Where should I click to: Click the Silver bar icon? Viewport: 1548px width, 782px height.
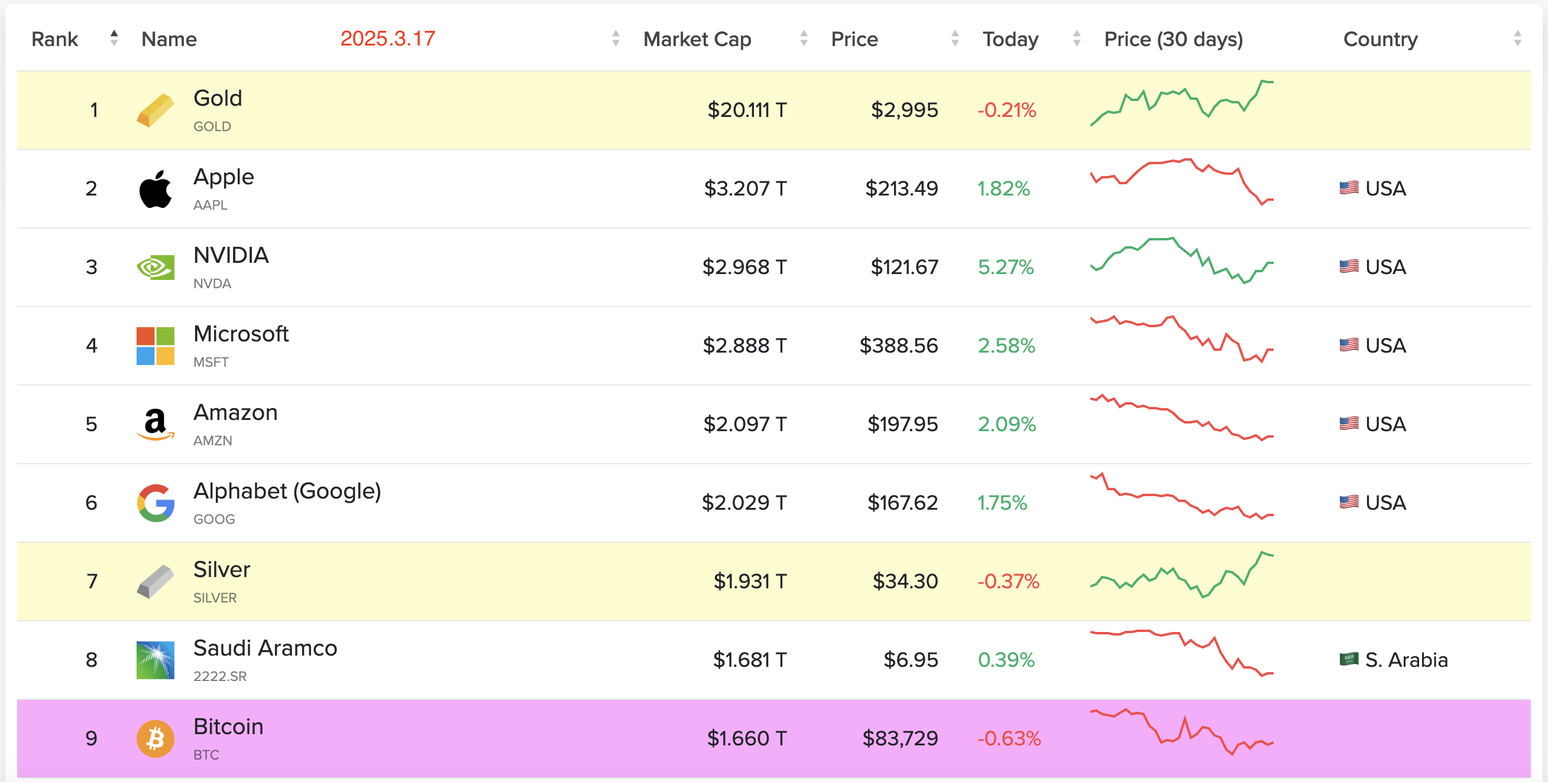tap(155, 582)
